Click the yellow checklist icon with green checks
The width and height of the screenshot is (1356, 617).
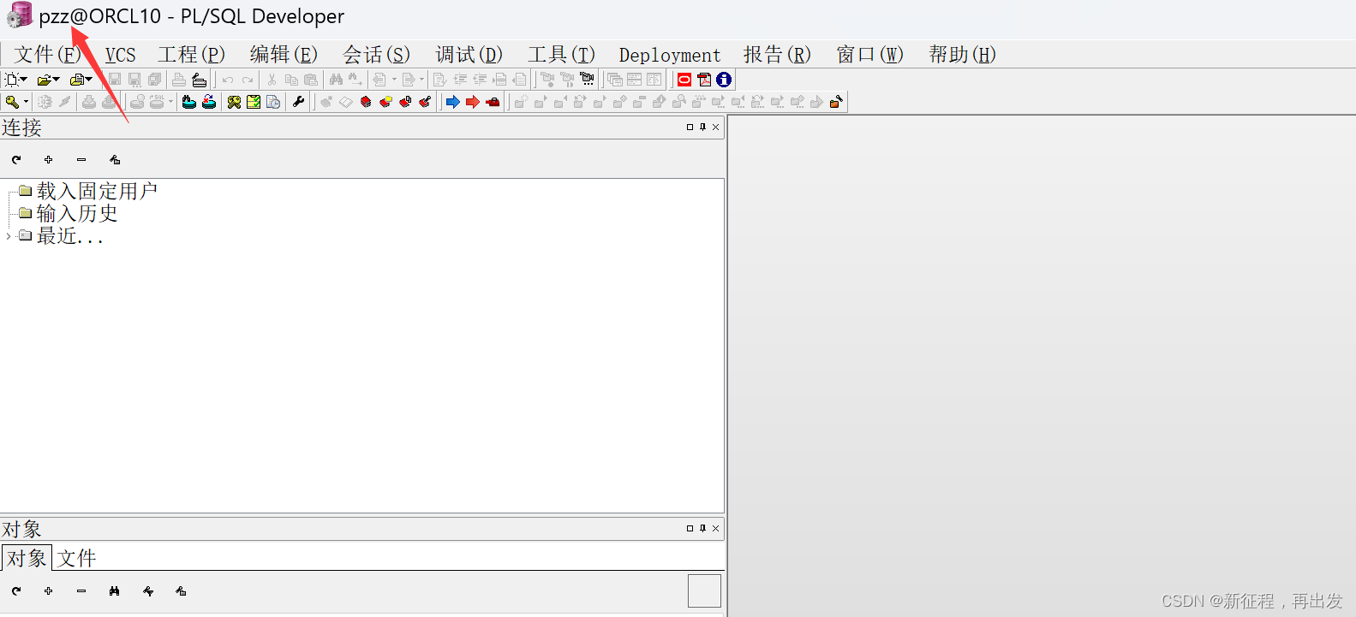pyautogui.click(x=254, y=102)
